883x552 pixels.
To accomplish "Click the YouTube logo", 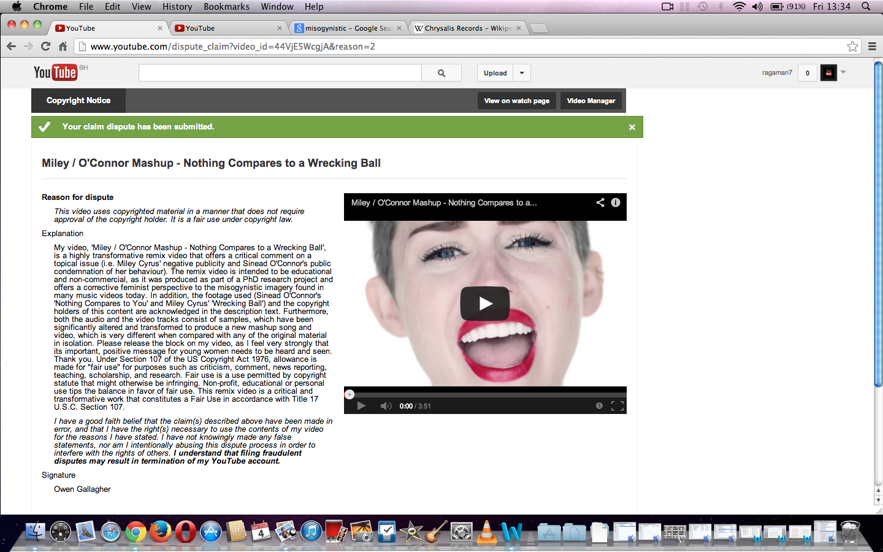I will point(56,72).
